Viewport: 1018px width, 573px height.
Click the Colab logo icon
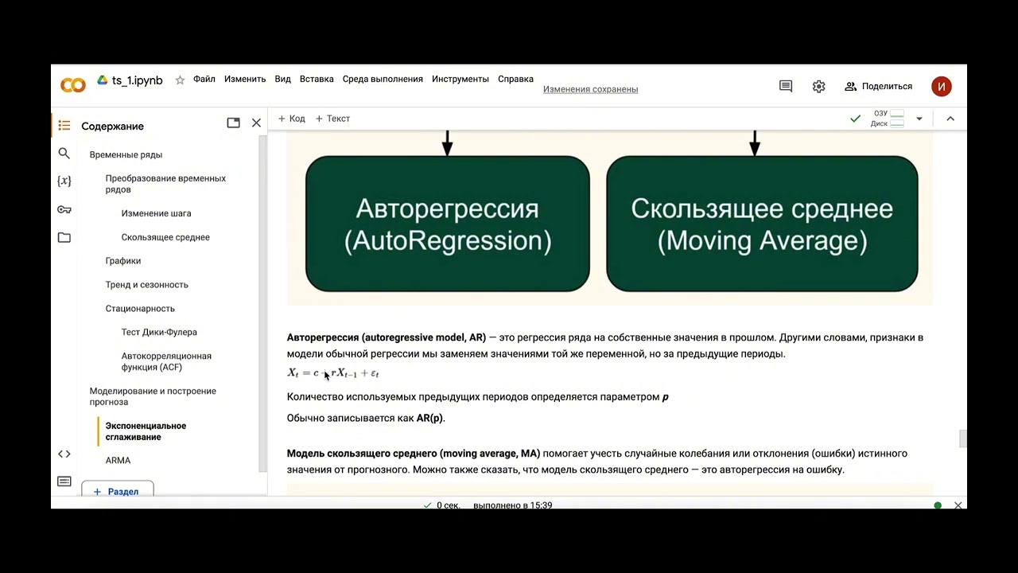73,85
